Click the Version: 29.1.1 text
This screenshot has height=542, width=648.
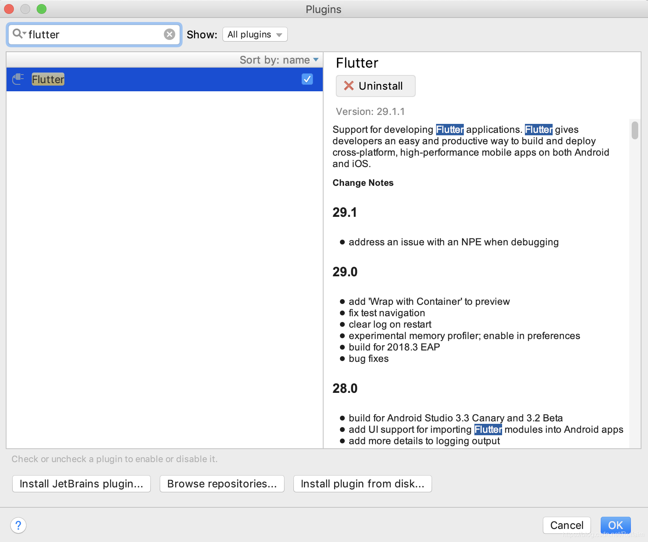(x=370, y=112)
